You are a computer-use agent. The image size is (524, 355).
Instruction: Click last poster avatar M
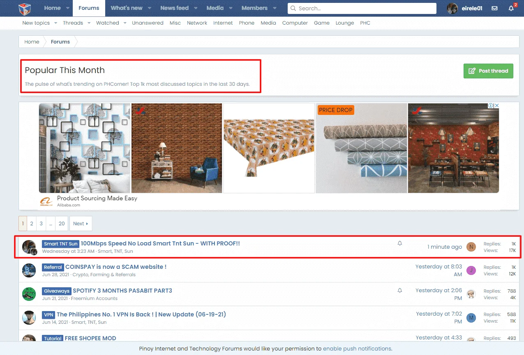[x=471, y=318]
